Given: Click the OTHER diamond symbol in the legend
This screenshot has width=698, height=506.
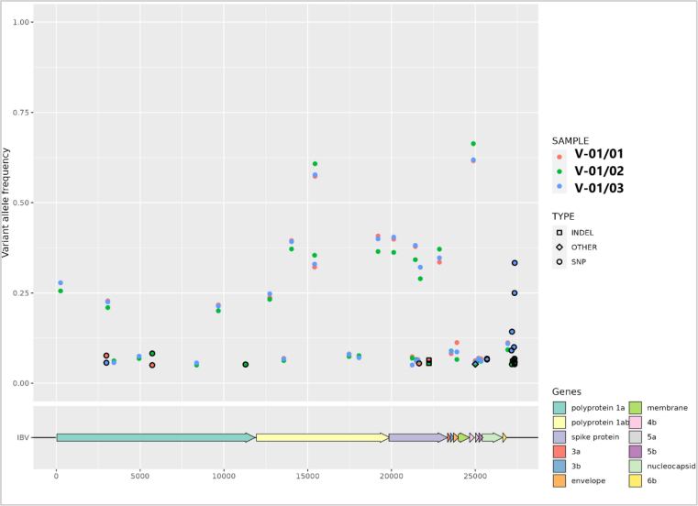Looking at the screenshot, I should click(559, 247).
